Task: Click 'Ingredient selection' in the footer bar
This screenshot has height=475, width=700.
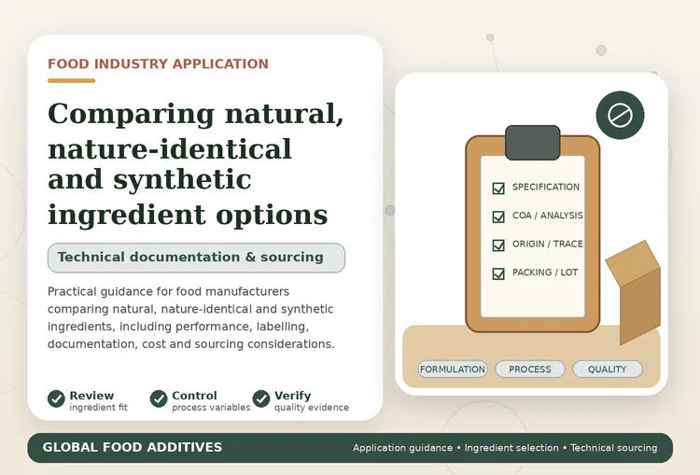Action: [511, 448]
